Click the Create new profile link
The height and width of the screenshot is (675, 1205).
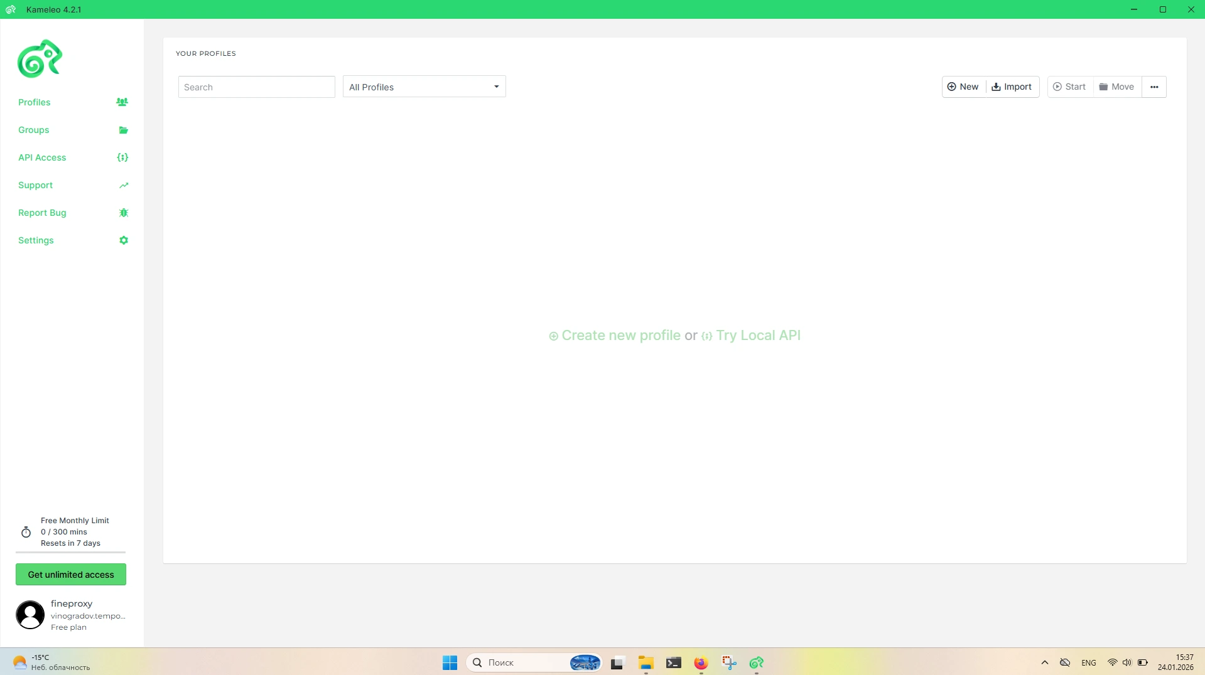(614, 336)
